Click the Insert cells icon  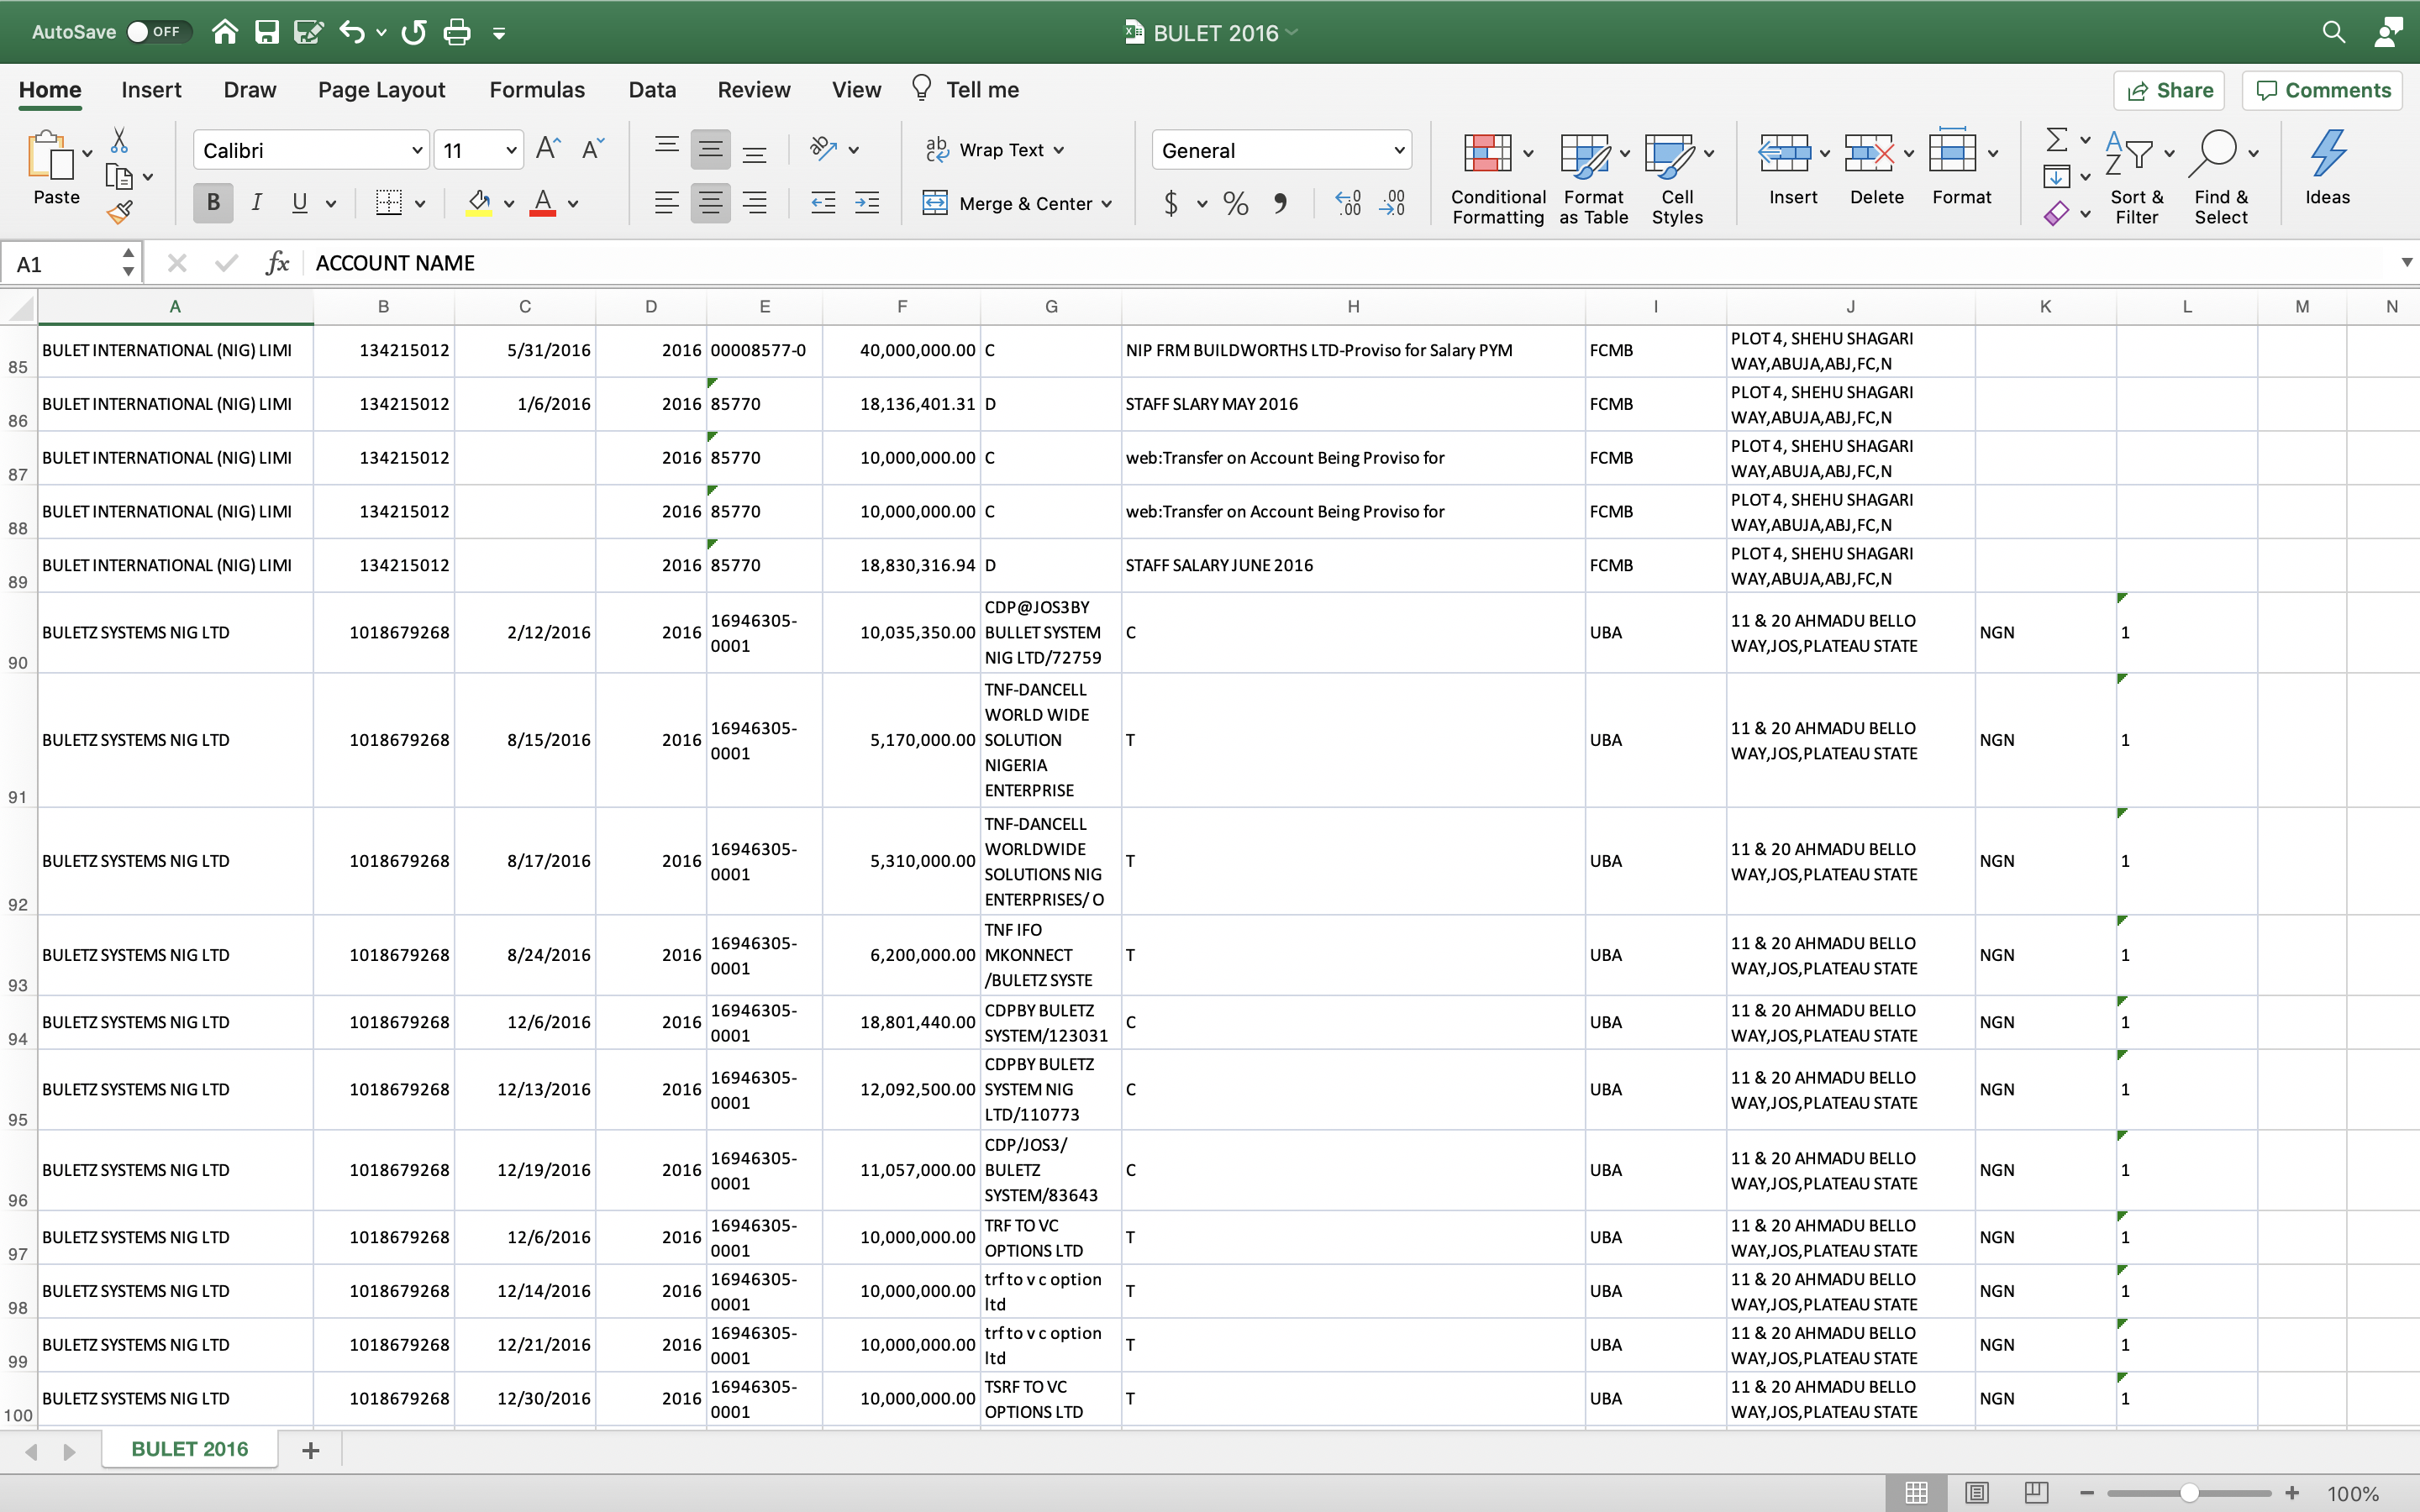(x=1784, y=153)
